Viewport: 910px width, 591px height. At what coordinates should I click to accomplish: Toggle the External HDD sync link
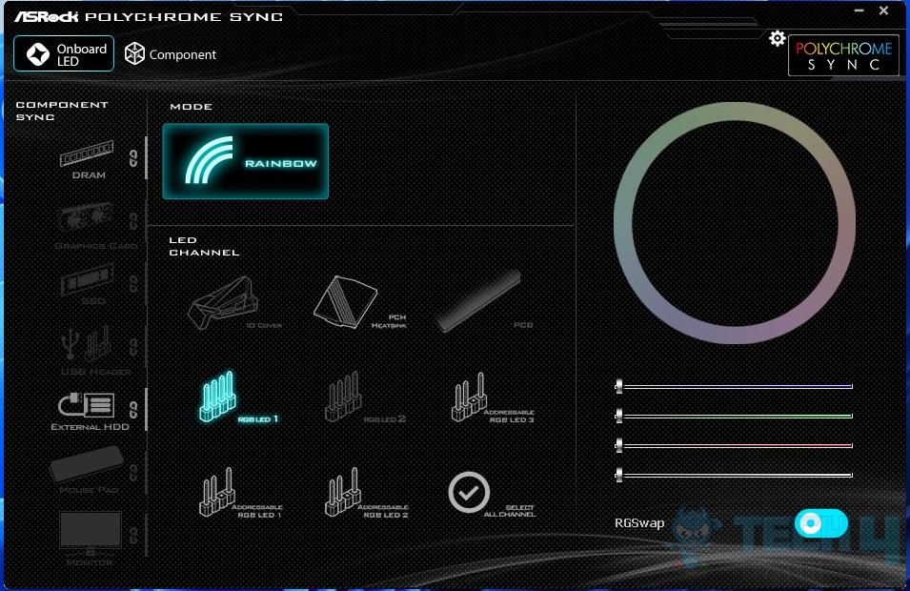point(133,410)
